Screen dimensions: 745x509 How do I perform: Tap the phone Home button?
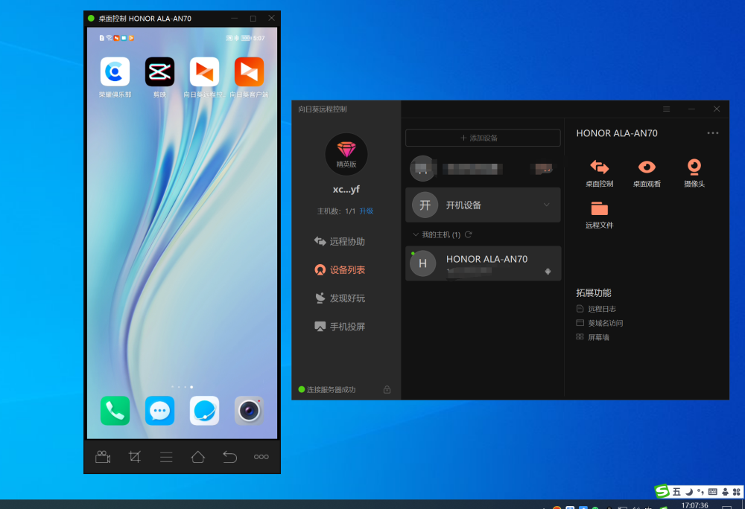(x=197, y=457)
